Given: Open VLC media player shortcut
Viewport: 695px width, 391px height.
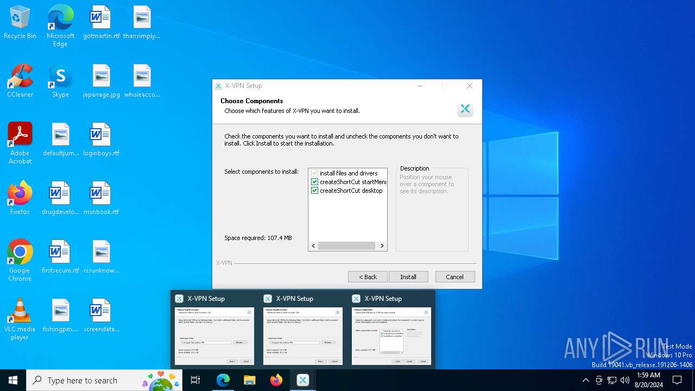Looking at the screenshot, I should click(20, 319).
